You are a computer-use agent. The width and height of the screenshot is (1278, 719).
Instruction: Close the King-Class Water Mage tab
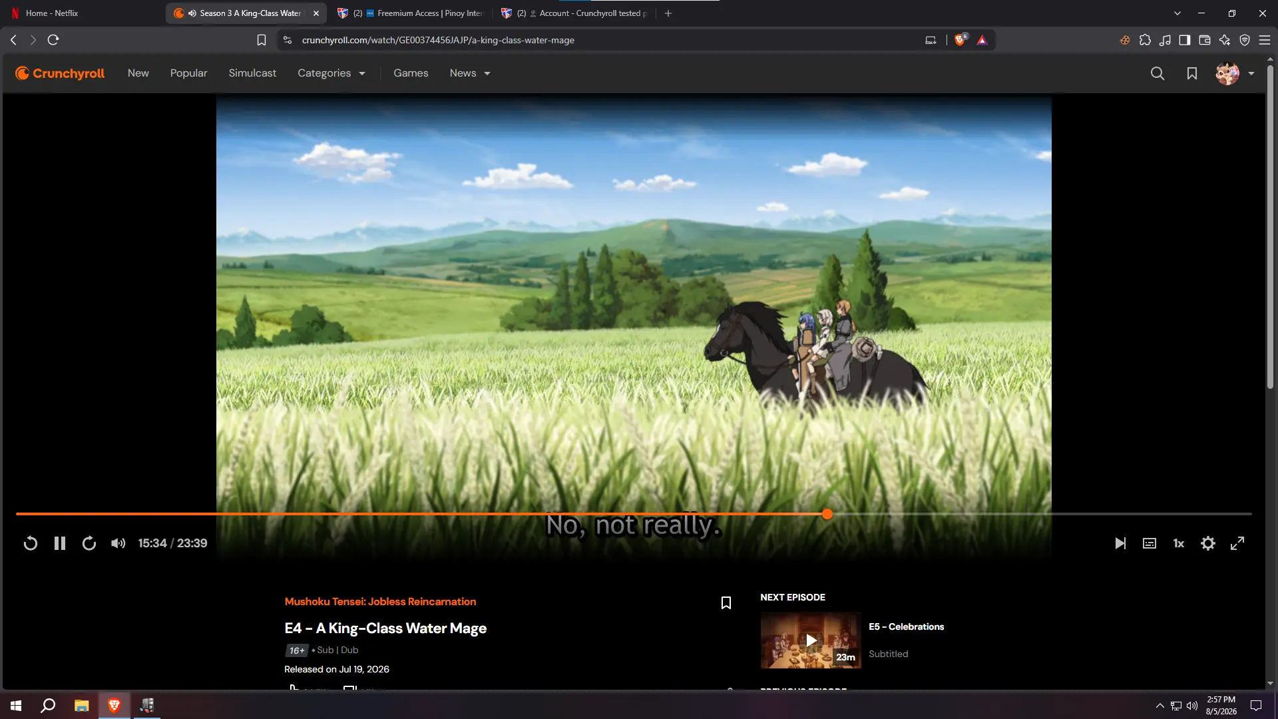click(316, 13)
